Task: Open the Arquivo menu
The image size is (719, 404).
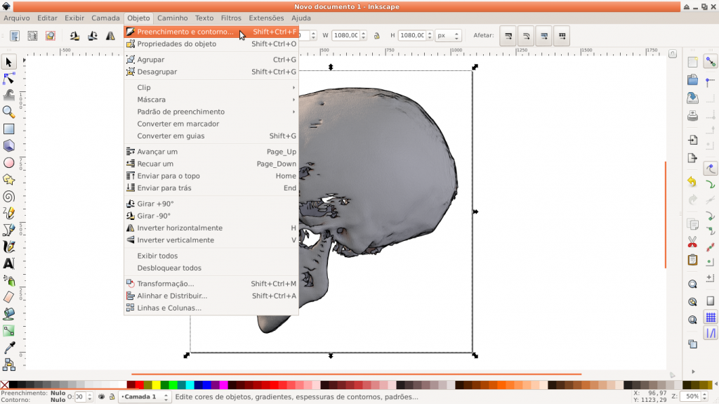Action: pos(17,18)
